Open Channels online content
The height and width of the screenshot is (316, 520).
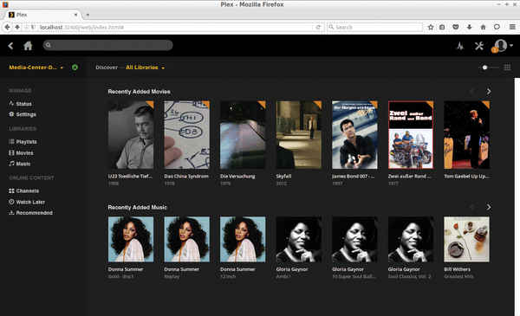click(24, 190)
